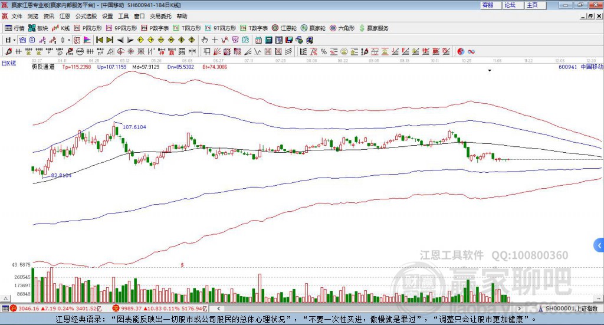The height and width of the screenshot is (325, 604).
Task: Open the 9P四方形 tool
Action: tap(122, 28)
